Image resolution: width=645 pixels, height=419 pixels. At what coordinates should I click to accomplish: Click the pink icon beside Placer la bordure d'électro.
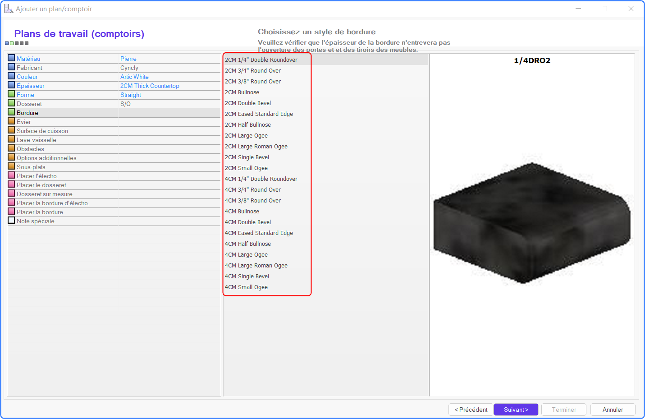(11, 203)
